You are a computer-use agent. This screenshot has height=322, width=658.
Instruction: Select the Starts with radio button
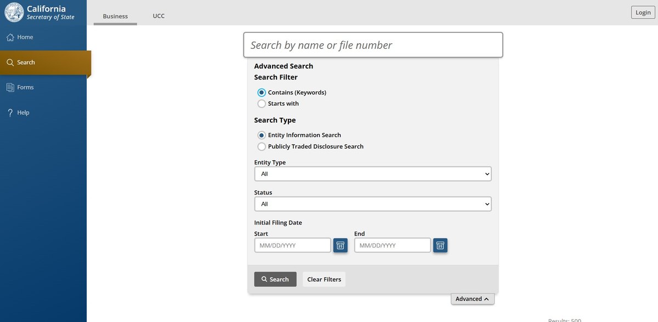click(x=262, y=104)
